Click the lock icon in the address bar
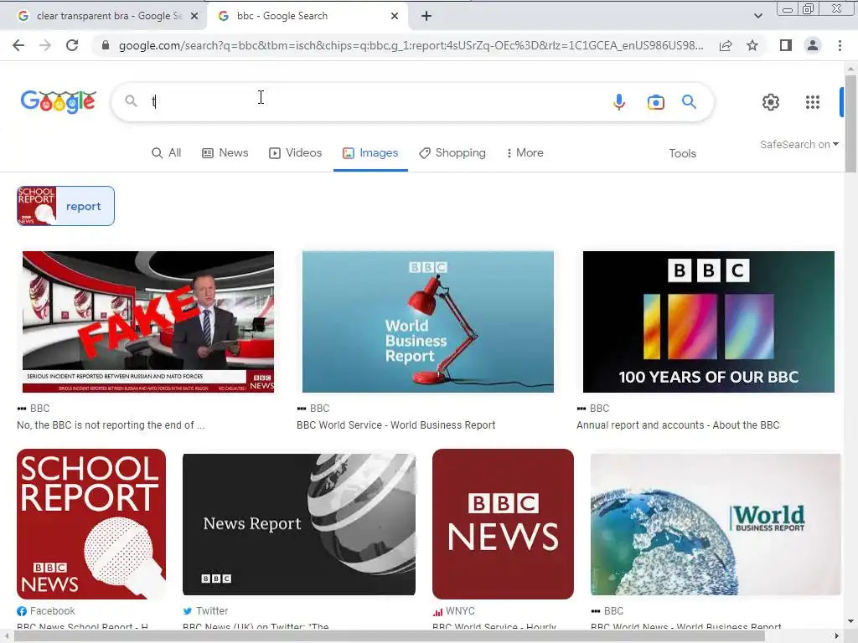This screenshot has height=643, width=858. [106, 45]
